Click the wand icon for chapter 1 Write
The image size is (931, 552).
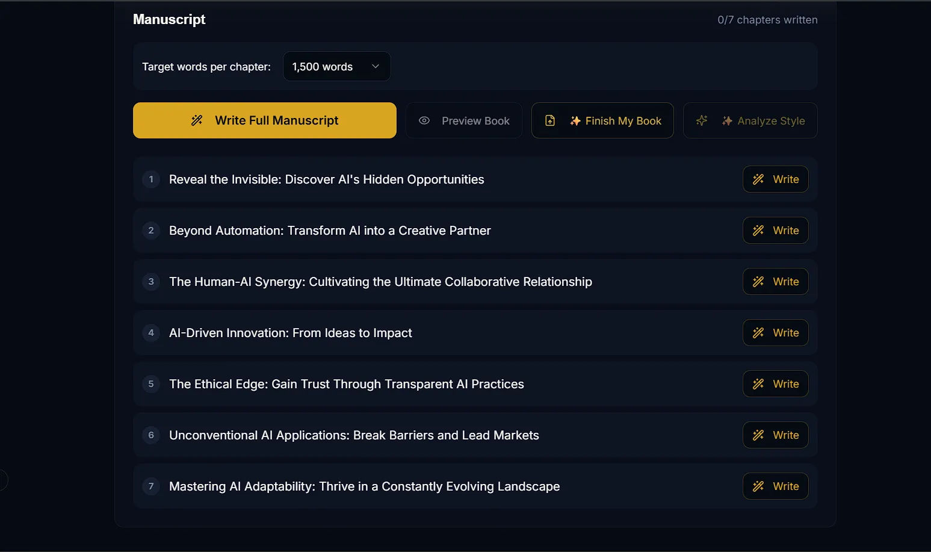click(x=758, y=179)
